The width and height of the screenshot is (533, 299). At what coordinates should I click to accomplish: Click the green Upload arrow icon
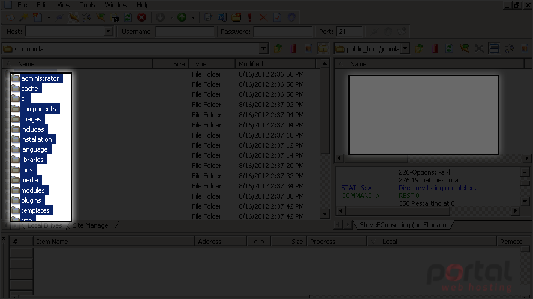182,17
